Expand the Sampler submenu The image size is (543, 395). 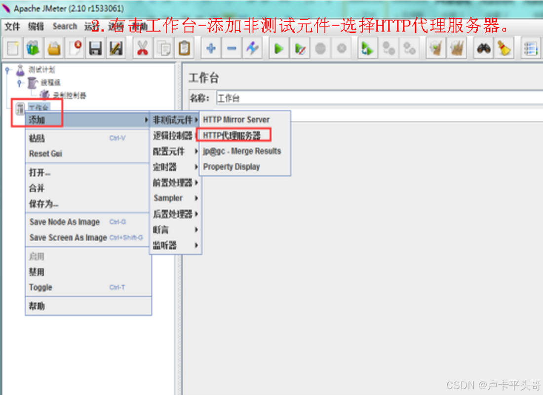tap(175, 198)
